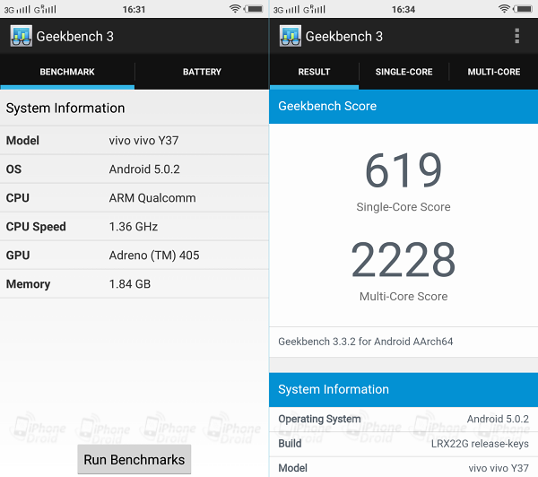Switch to the BATTERY tab
538x477 pixels.
point(202,72)
